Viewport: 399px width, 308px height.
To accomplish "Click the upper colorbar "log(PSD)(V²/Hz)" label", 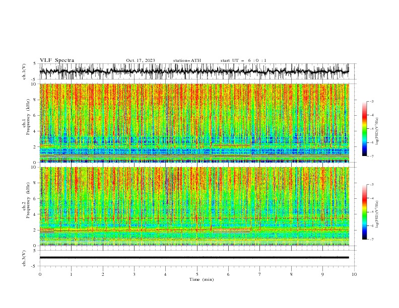I will (x=377, y=131).
